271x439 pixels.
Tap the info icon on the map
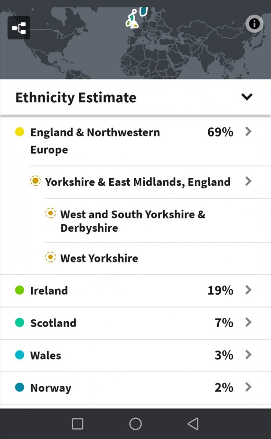[254, 24]
